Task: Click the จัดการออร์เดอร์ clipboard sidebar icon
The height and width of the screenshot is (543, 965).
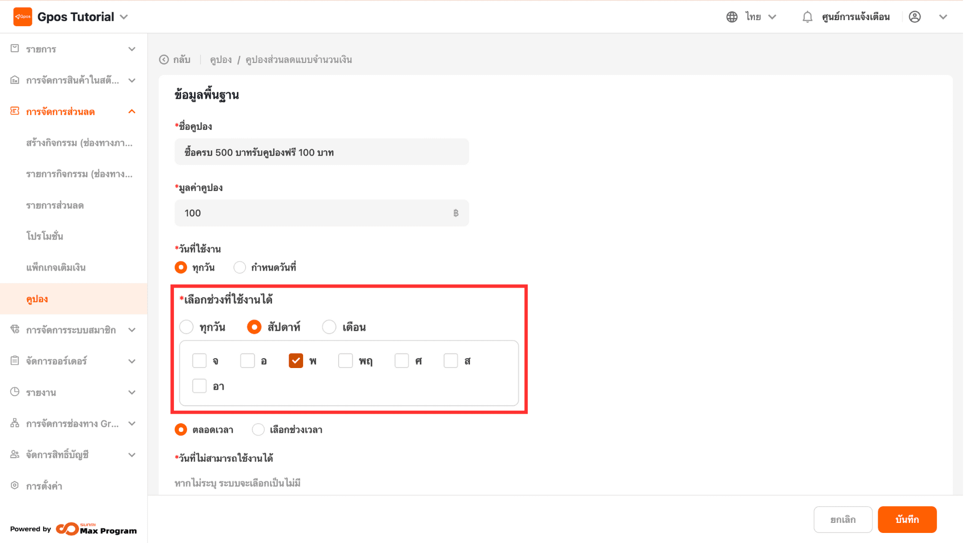Action: coord(15,361)
